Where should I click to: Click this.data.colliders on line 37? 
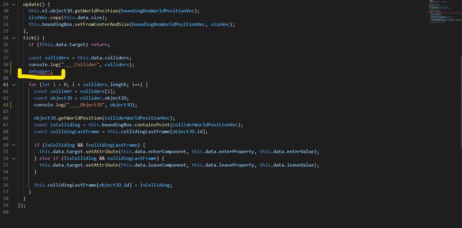pyautogui.click(x=103, y=58)
